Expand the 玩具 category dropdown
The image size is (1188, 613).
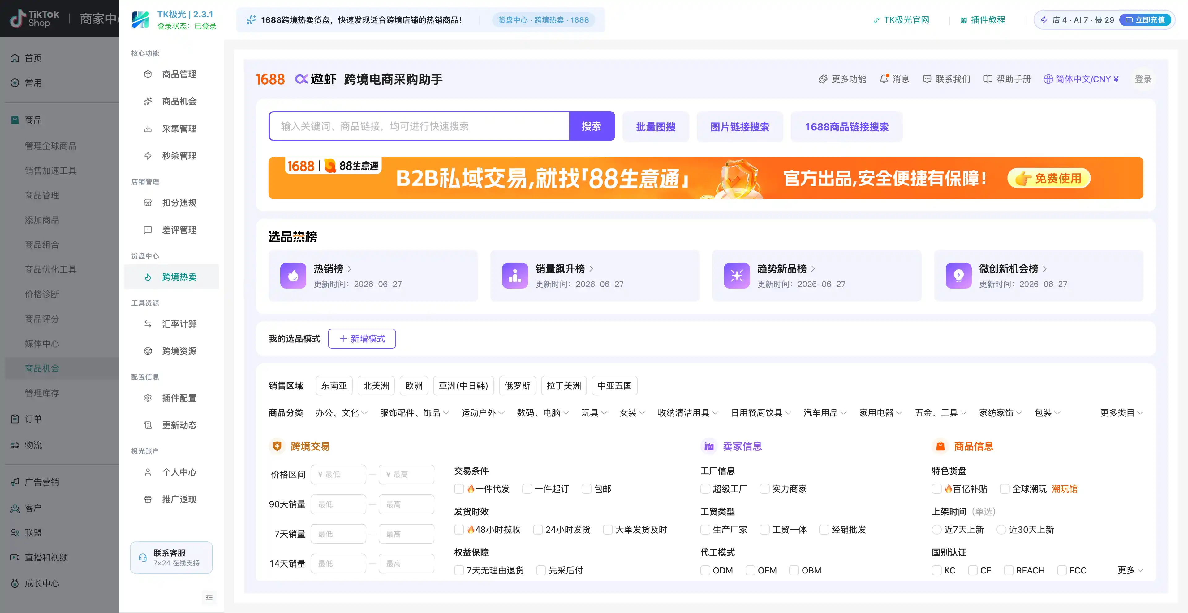[594, 413]
